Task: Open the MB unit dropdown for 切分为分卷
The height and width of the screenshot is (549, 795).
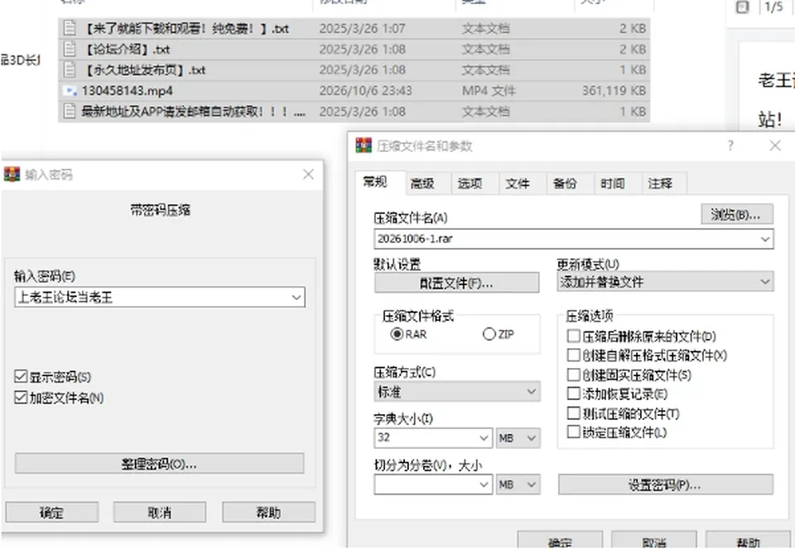Action: (x=518, y=485)
